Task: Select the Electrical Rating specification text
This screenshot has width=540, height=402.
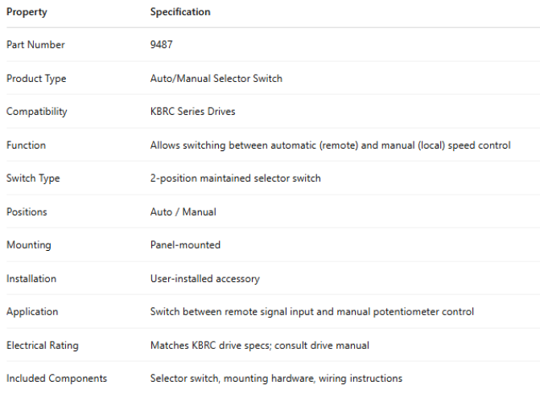Action: (259, 346)
